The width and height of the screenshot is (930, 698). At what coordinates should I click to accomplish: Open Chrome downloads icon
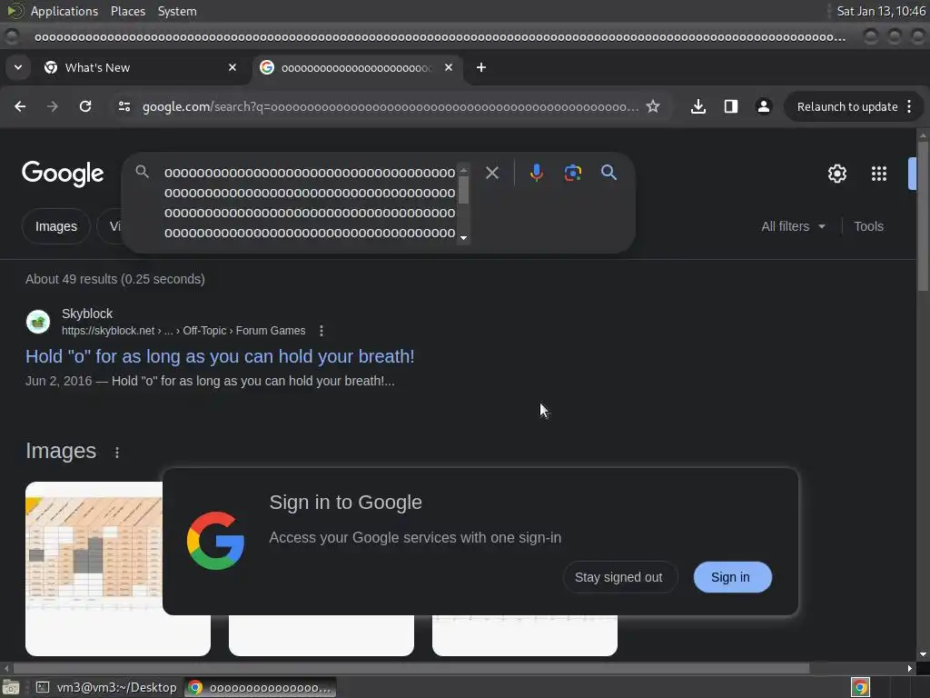(x=698, y=107)
